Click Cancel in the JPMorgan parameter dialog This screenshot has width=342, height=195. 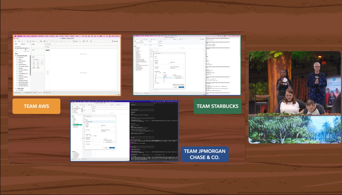[x=106, y=148]
